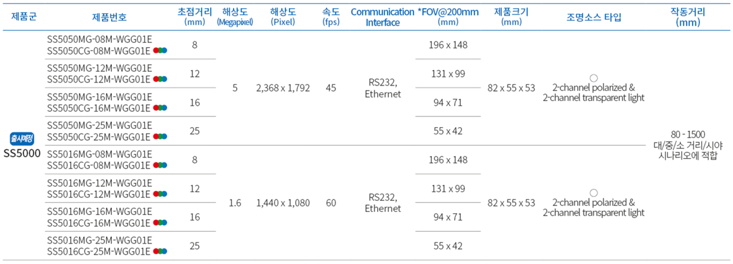Select light-source circle for the 5 Megapixel group
733x264 pixels.
click(593, 78)
